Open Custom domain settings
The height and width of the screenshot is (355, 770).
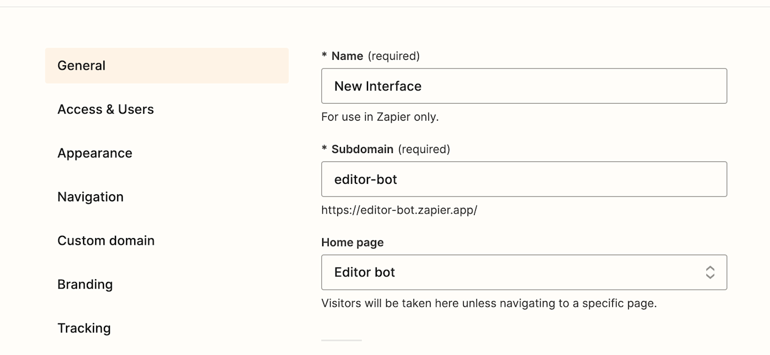click(x=106, y=240)
